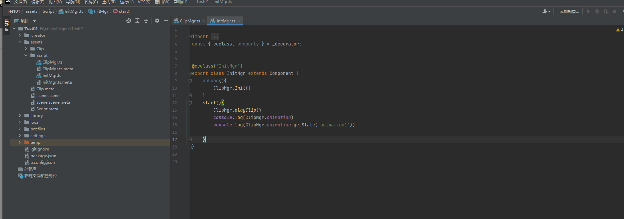Open the 编辑(E) menu
Image resolution: width=624 pixels, height=219 pixels.
pyautogui.click(x=38, y=2)
